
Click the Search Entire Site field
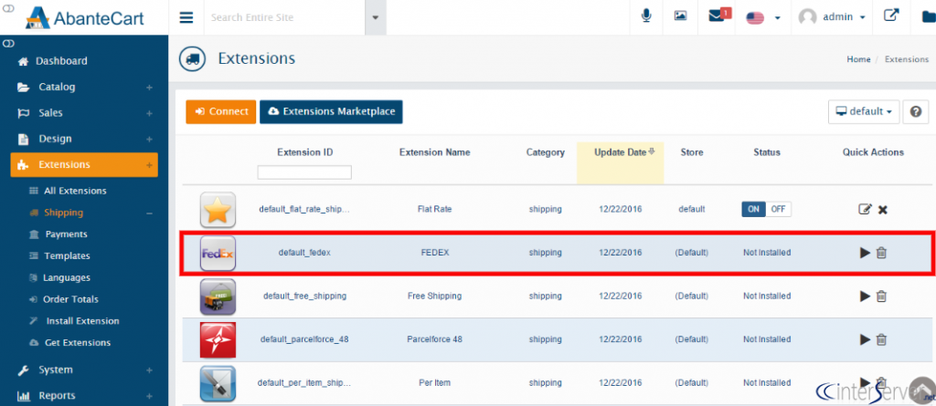coord(285,17)
